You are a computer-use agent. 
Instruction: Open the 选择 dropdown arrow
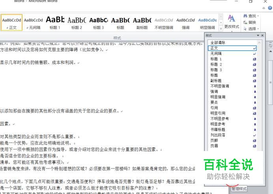click(x=258, y=28)
